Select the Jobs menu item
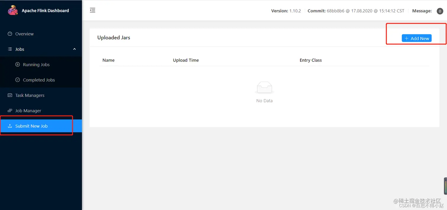Viewport: 447px width, 210px height. 41,49
